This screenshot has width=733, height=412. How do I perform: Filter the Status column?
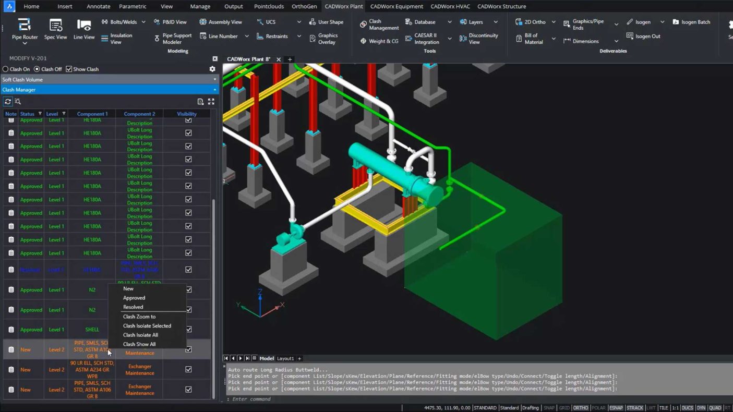click(x=40, y=114)
